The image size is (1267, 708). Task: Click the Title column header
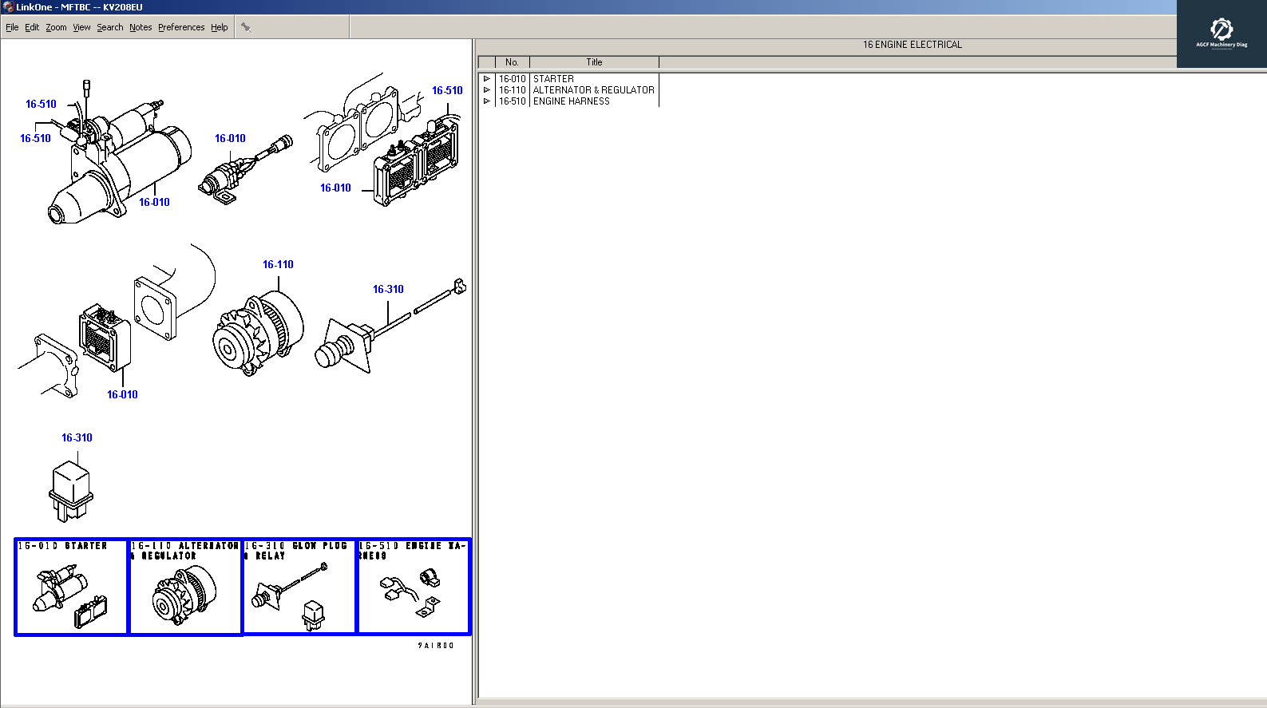click(x=594, y=62)
